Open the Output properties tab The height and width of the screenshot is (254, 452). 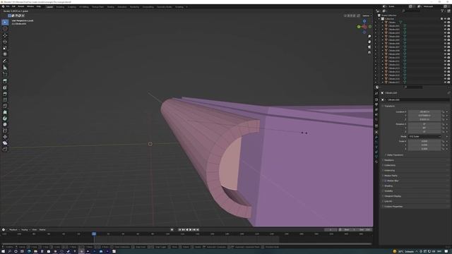tap(376, 104)
